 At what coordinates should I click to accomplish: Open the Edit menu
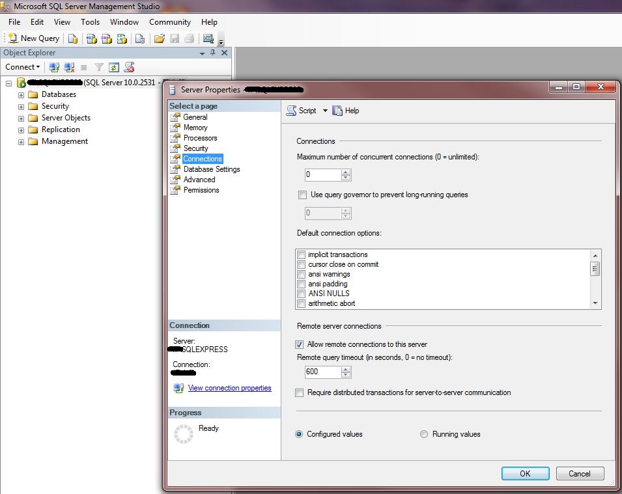click(37, 22)
